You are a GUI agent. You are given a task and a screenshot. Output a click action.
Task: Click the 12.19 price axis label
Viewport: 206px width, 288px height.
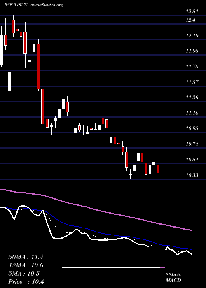click(x=192, y=35)
